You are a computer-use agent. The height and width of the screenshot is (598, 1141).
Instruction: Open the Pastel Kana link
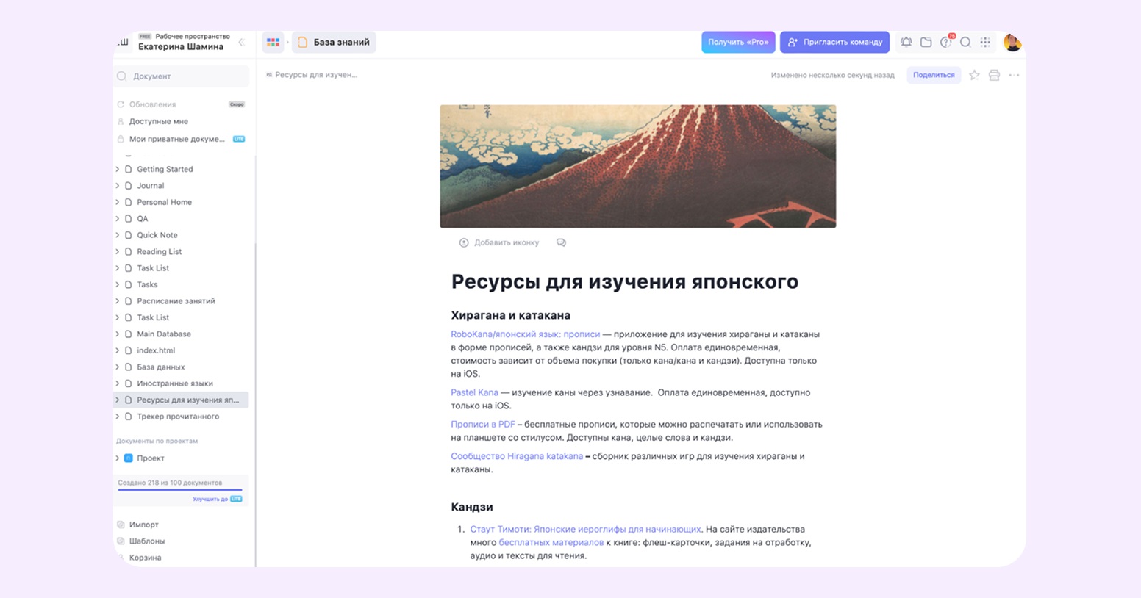pos(474,392)
